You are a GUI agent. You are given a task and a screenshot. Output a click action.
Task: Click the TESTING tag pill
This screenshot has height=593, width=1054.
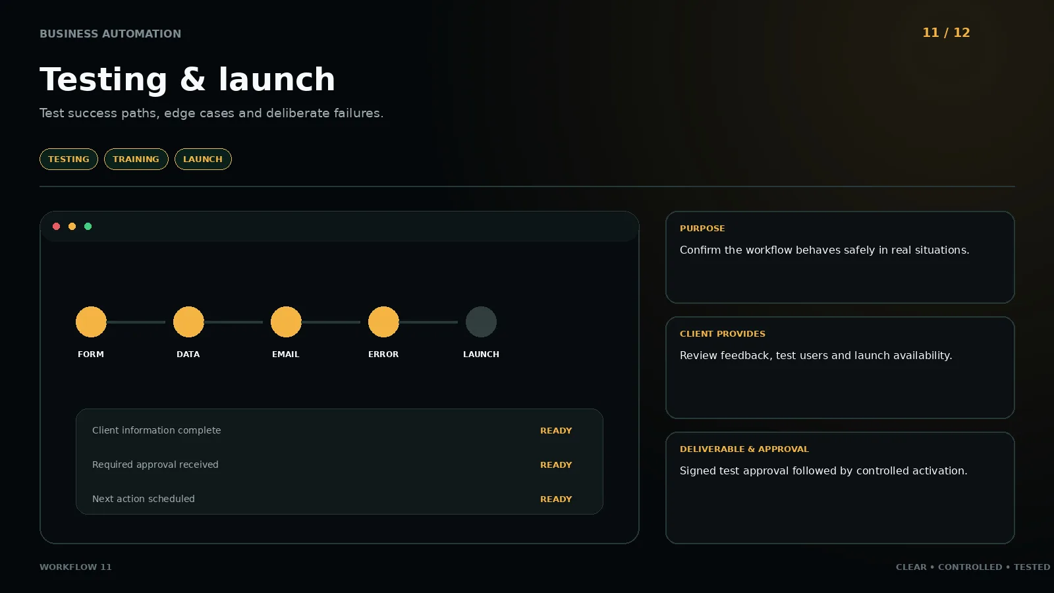coord(69,159)
